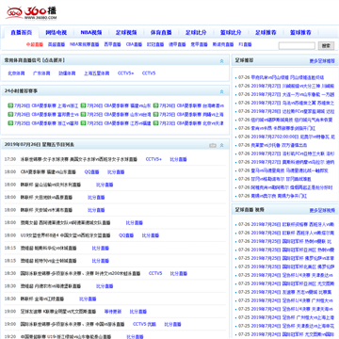339x339 pixels.
Task: Switch to 直播首页 tab
Action: (22, 33)
